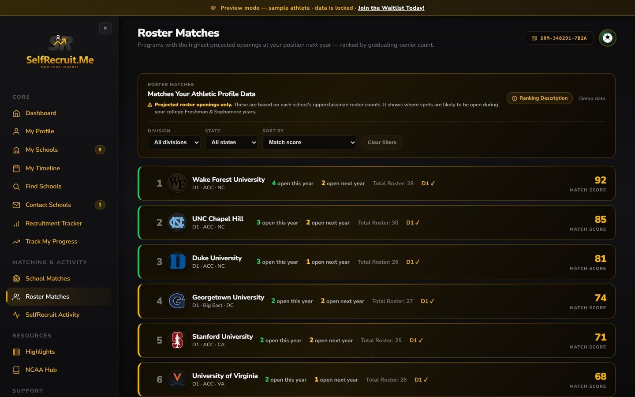635x397 pixels.
Task: Click the SRM-348291-7B2A ID badge
Action: [x=559, y=38]
